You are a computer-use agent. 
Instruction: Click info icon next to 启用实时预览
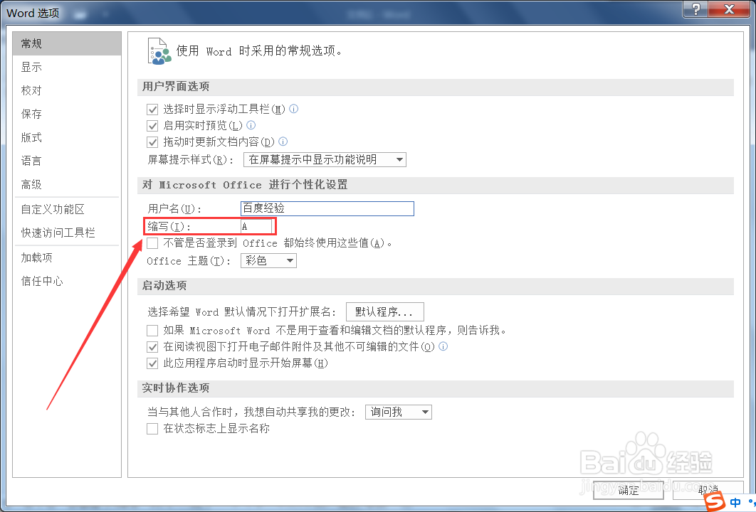(x=251, y=125)
